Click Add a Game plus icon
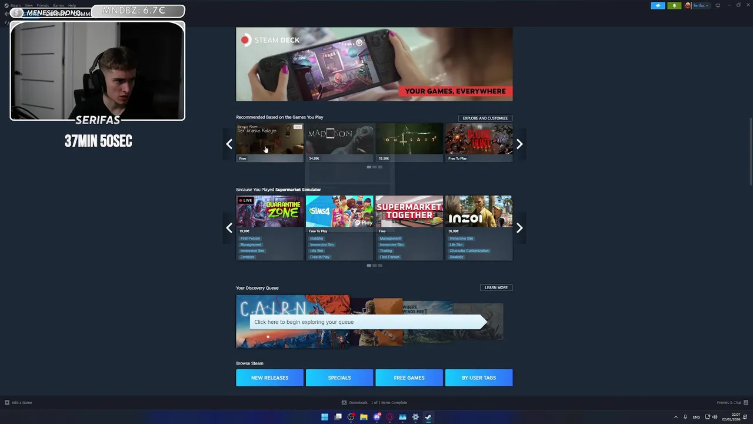Screen dimensions: 753x424 pyautogui.click(x=7, y=403)
